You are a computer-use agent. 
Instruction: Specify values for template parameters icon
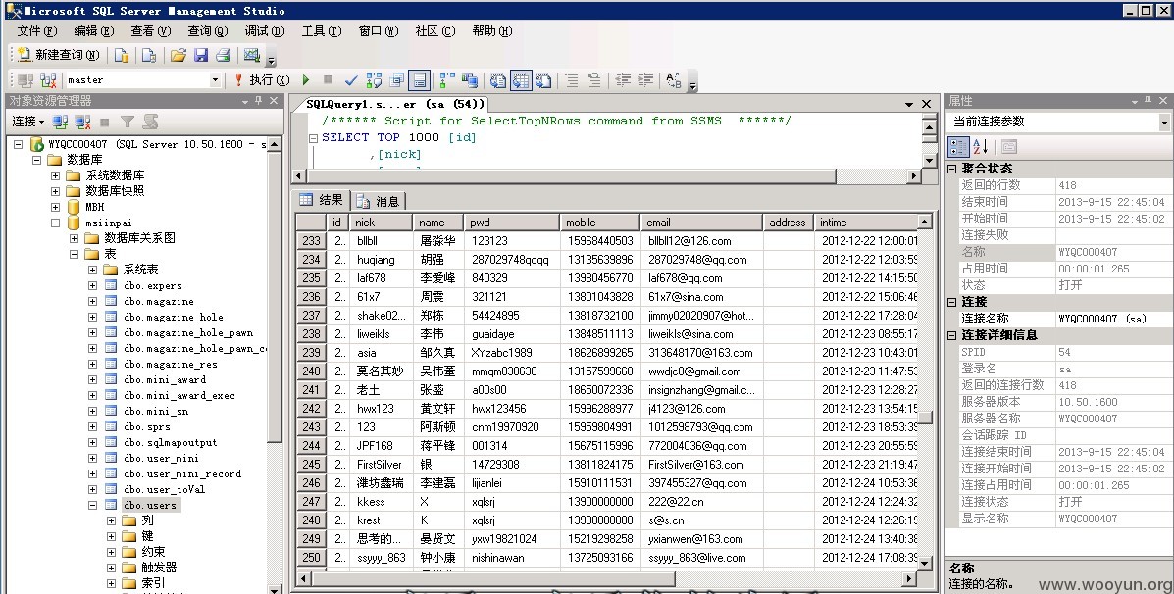point(674,80)
